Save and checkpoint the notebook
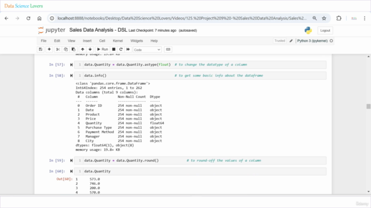The image size is (371, 208). (x=41, y=49)
